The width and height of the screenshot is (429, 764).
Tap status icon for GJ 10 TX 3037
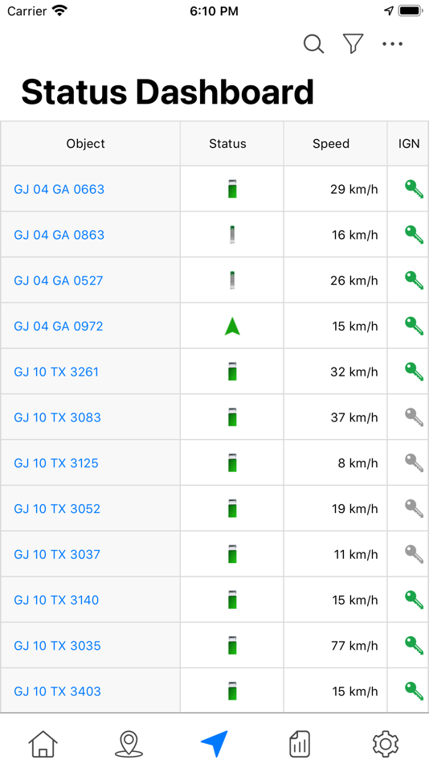click(232, 554)
